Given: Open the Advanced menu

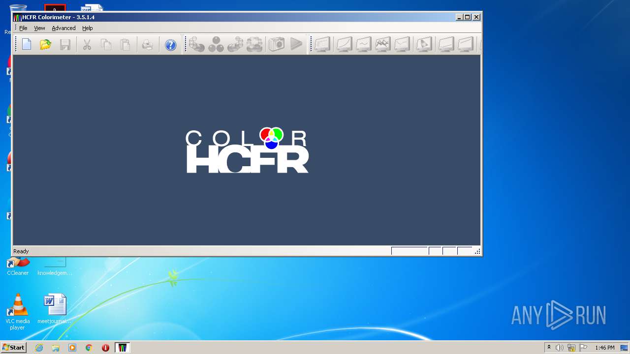Looking at the screenshot, I should [x=63, y=28].
